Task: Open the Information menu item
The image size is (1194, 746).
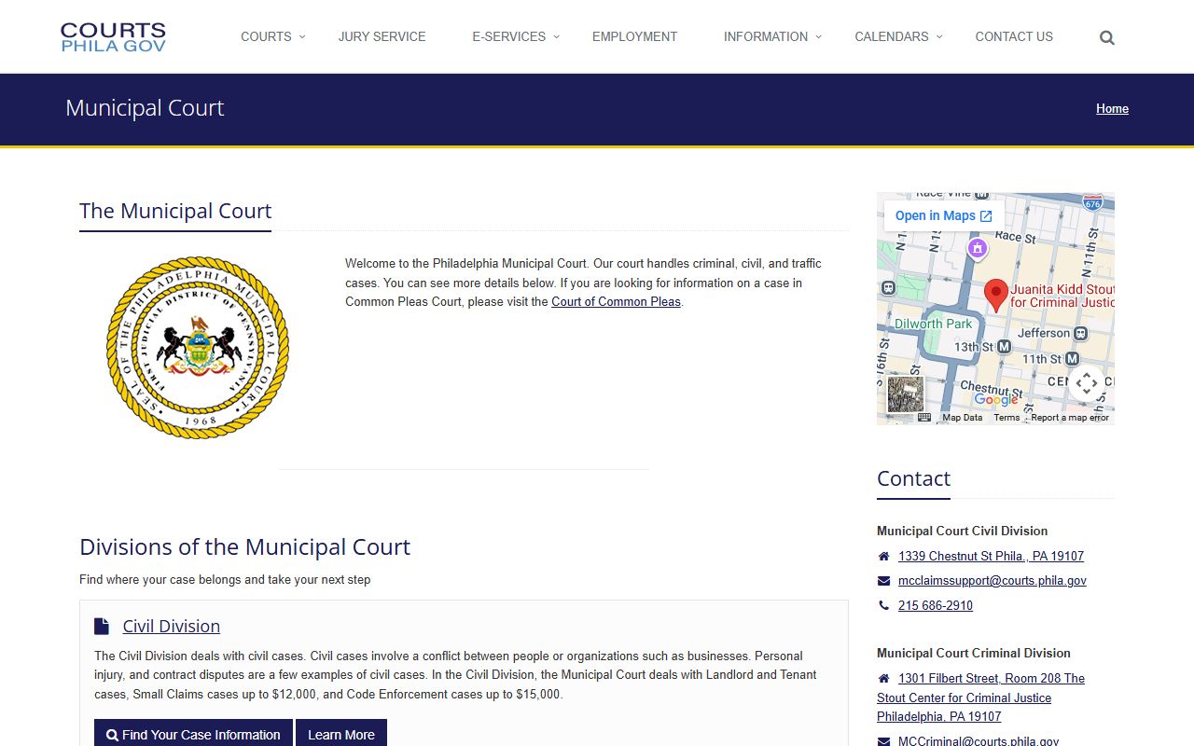Action: 766,36
